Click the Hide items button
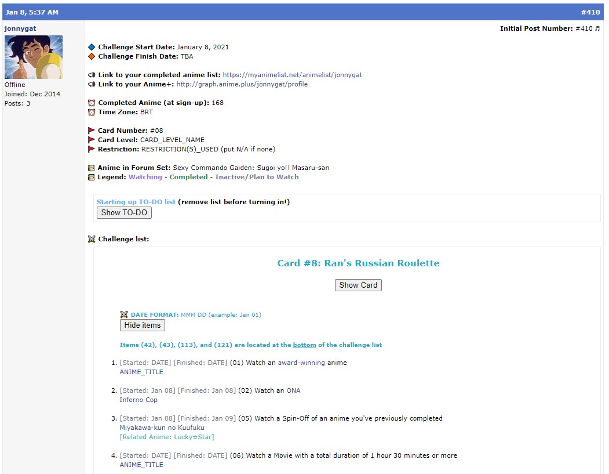 tap(142, 325)
